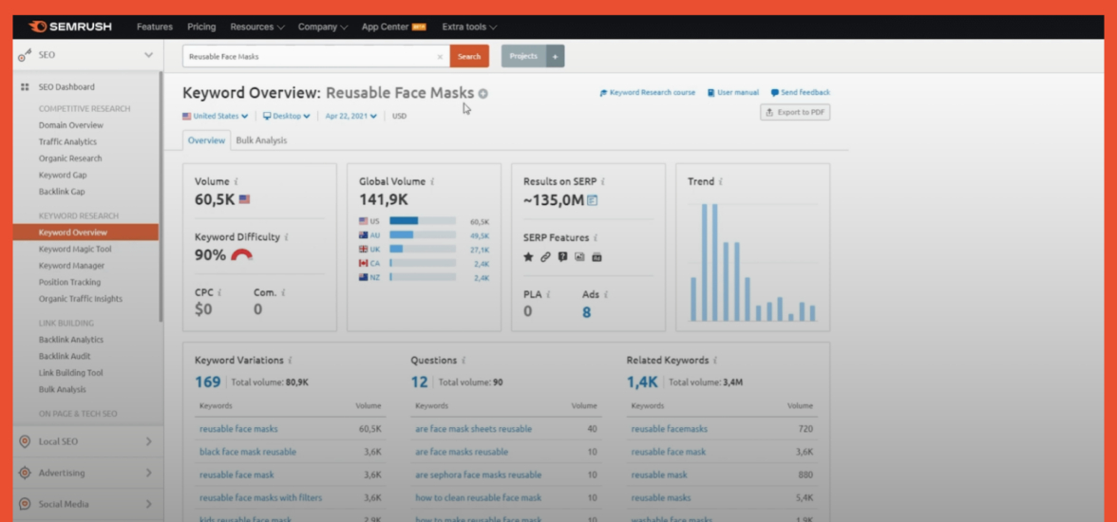Open the Apr 22, 2021 date dropdown
Image resolution: width=1117 pixels, height=522 pixels.
tap(351, 116)
